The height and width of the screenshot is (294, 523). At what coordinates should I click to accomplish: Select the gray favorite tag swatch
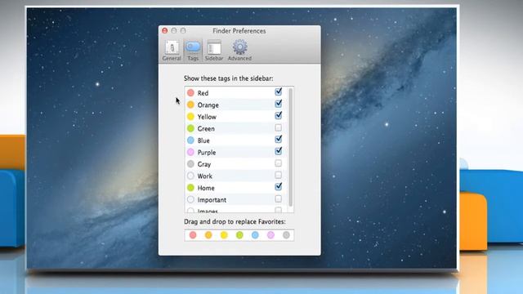coord(286,235)
